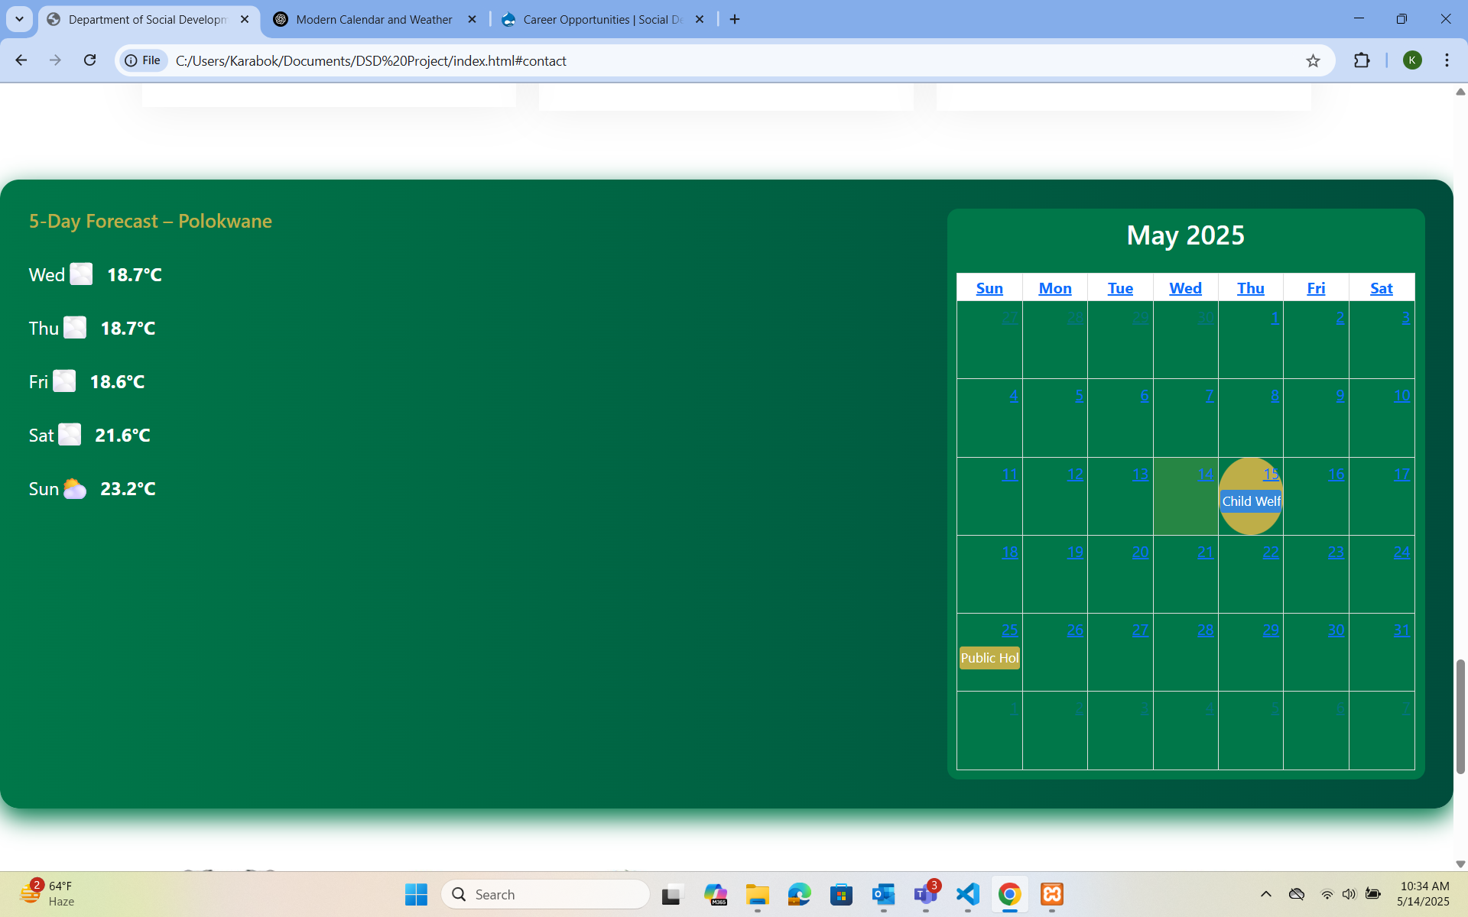Screen dimensions: 1468x917
Task: Click the Wed column header link
Action: [1185, 288]
